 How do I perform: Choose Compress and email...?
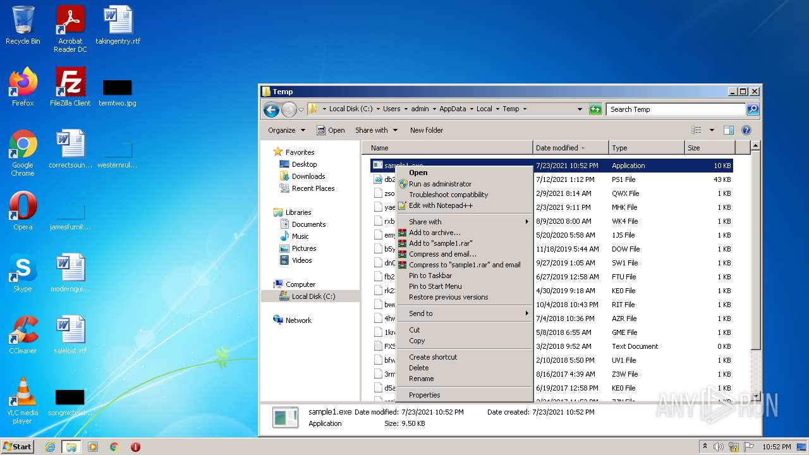point(465,254)
